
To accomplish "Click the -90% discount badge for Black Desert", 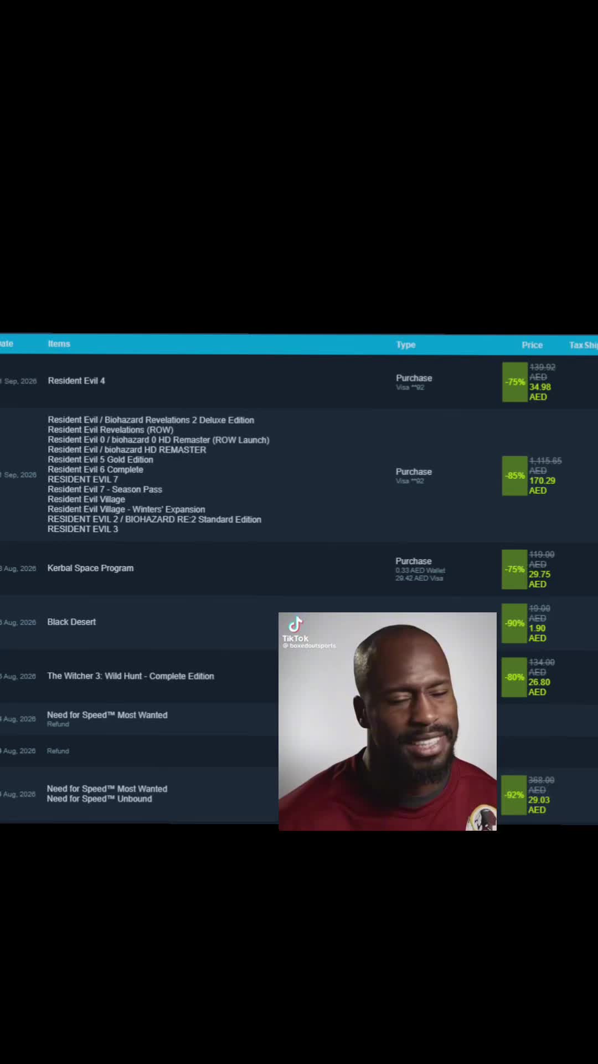I will [514, 623].
